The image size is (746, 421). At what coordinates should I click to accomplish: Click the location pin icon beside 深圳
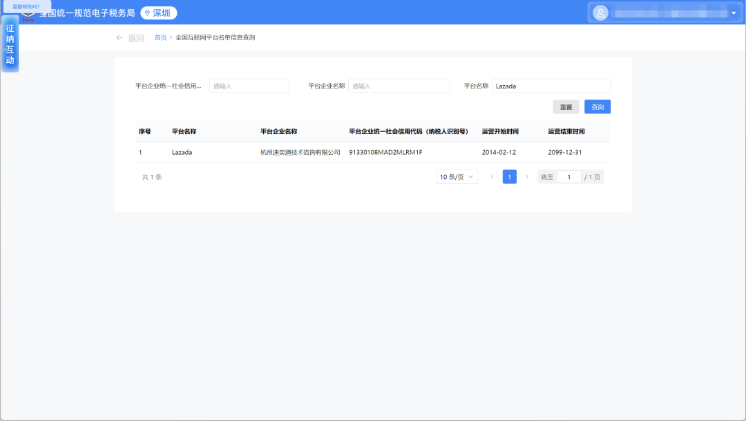(x=147, y=13)
